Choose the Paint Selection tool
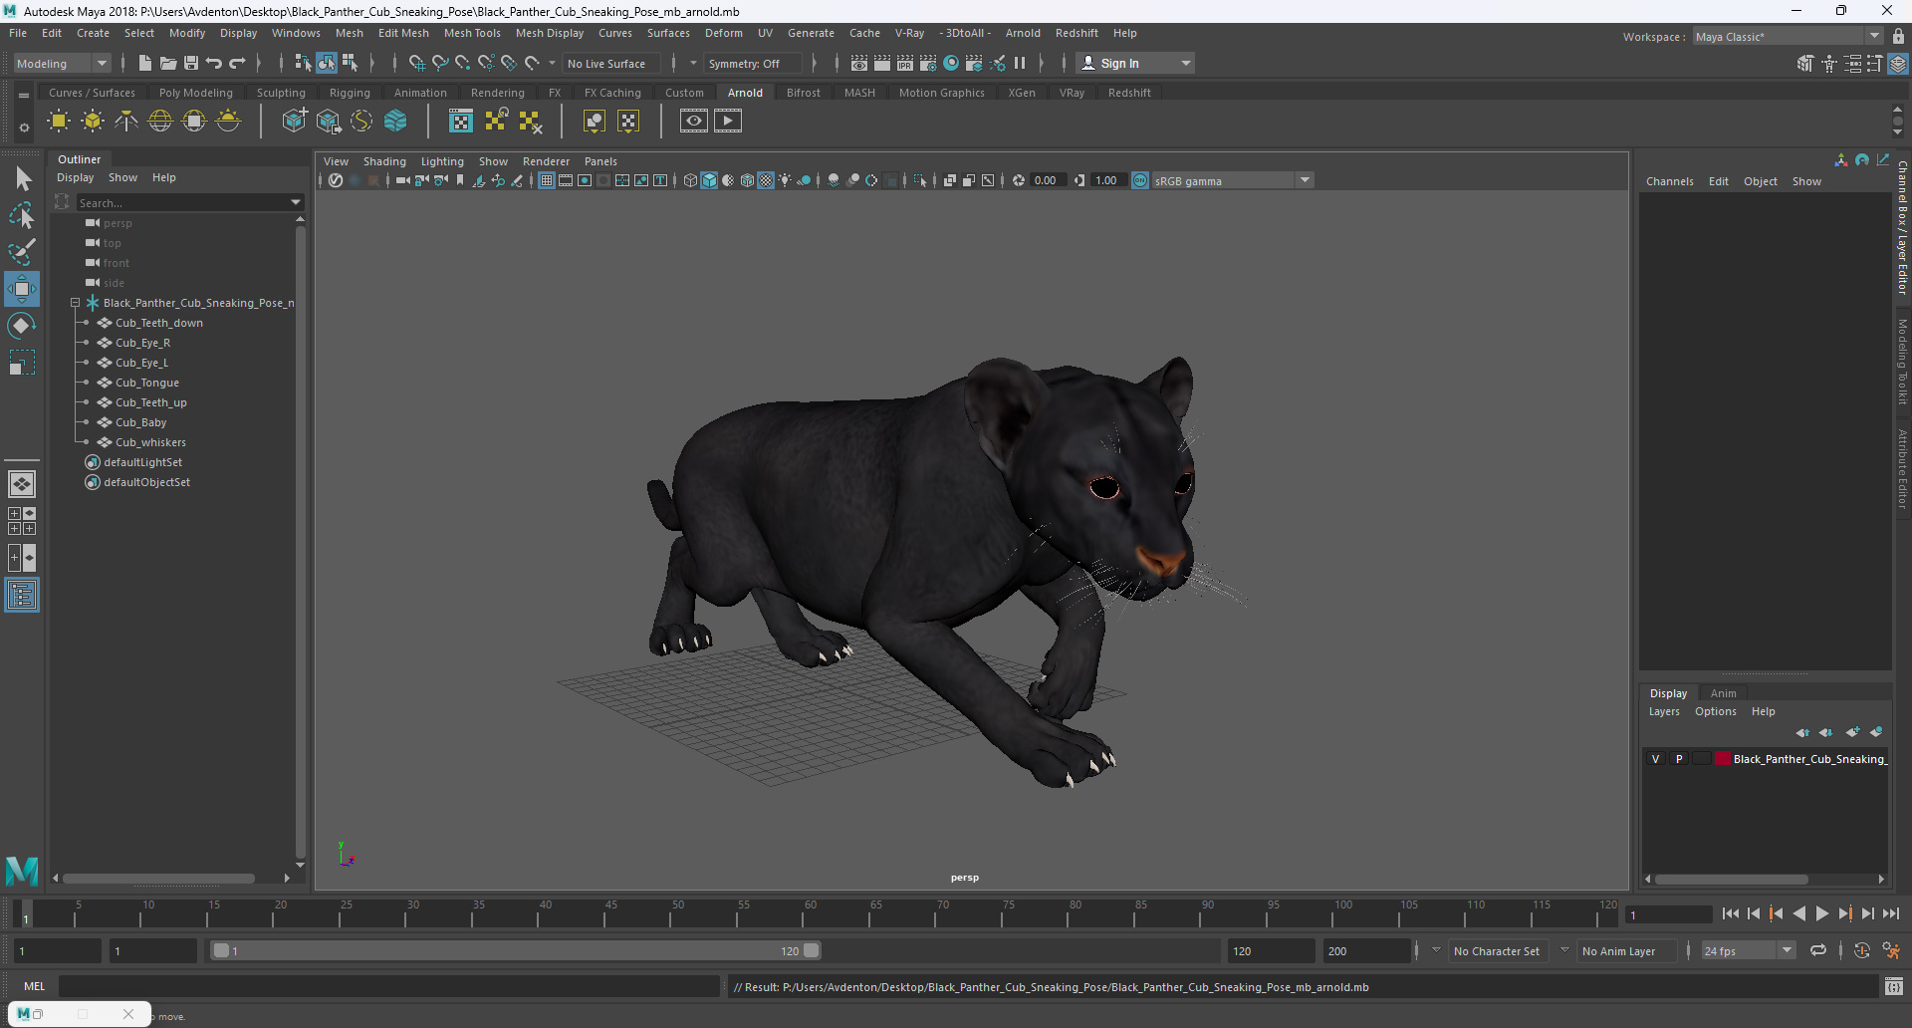Screen dimensions: 1912x1028 coord(22,251)
